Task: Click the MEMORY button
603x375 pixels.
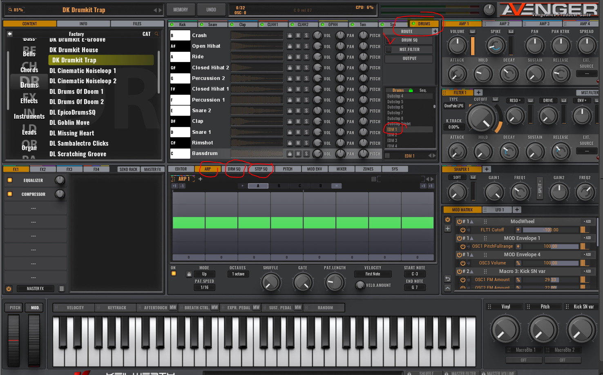Action: pyautogui.click(x=181, y=9)
